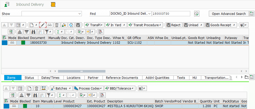Switch to the Reference Documents tab

point(122,78)
